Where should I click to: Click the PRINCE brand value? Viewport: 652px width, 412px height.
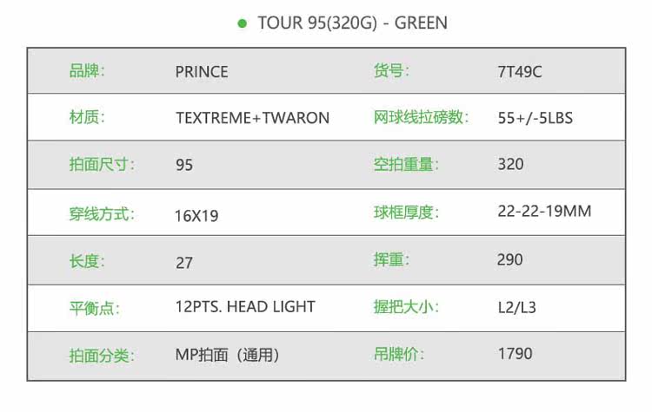[202, 72]
